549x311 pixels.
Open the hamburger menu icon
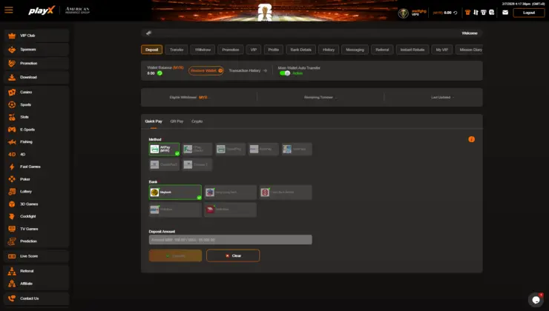click(9, 10)
